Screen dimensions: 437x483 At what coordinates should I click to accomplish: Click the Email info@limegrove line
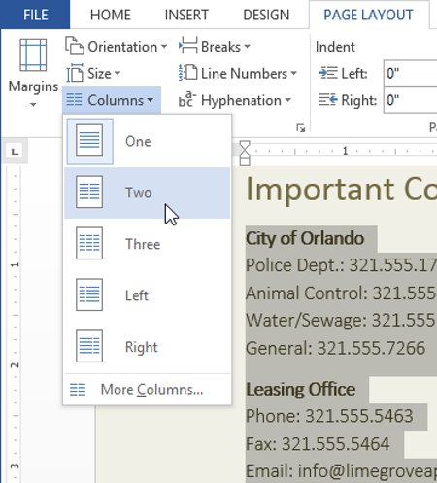click(341, 471)
